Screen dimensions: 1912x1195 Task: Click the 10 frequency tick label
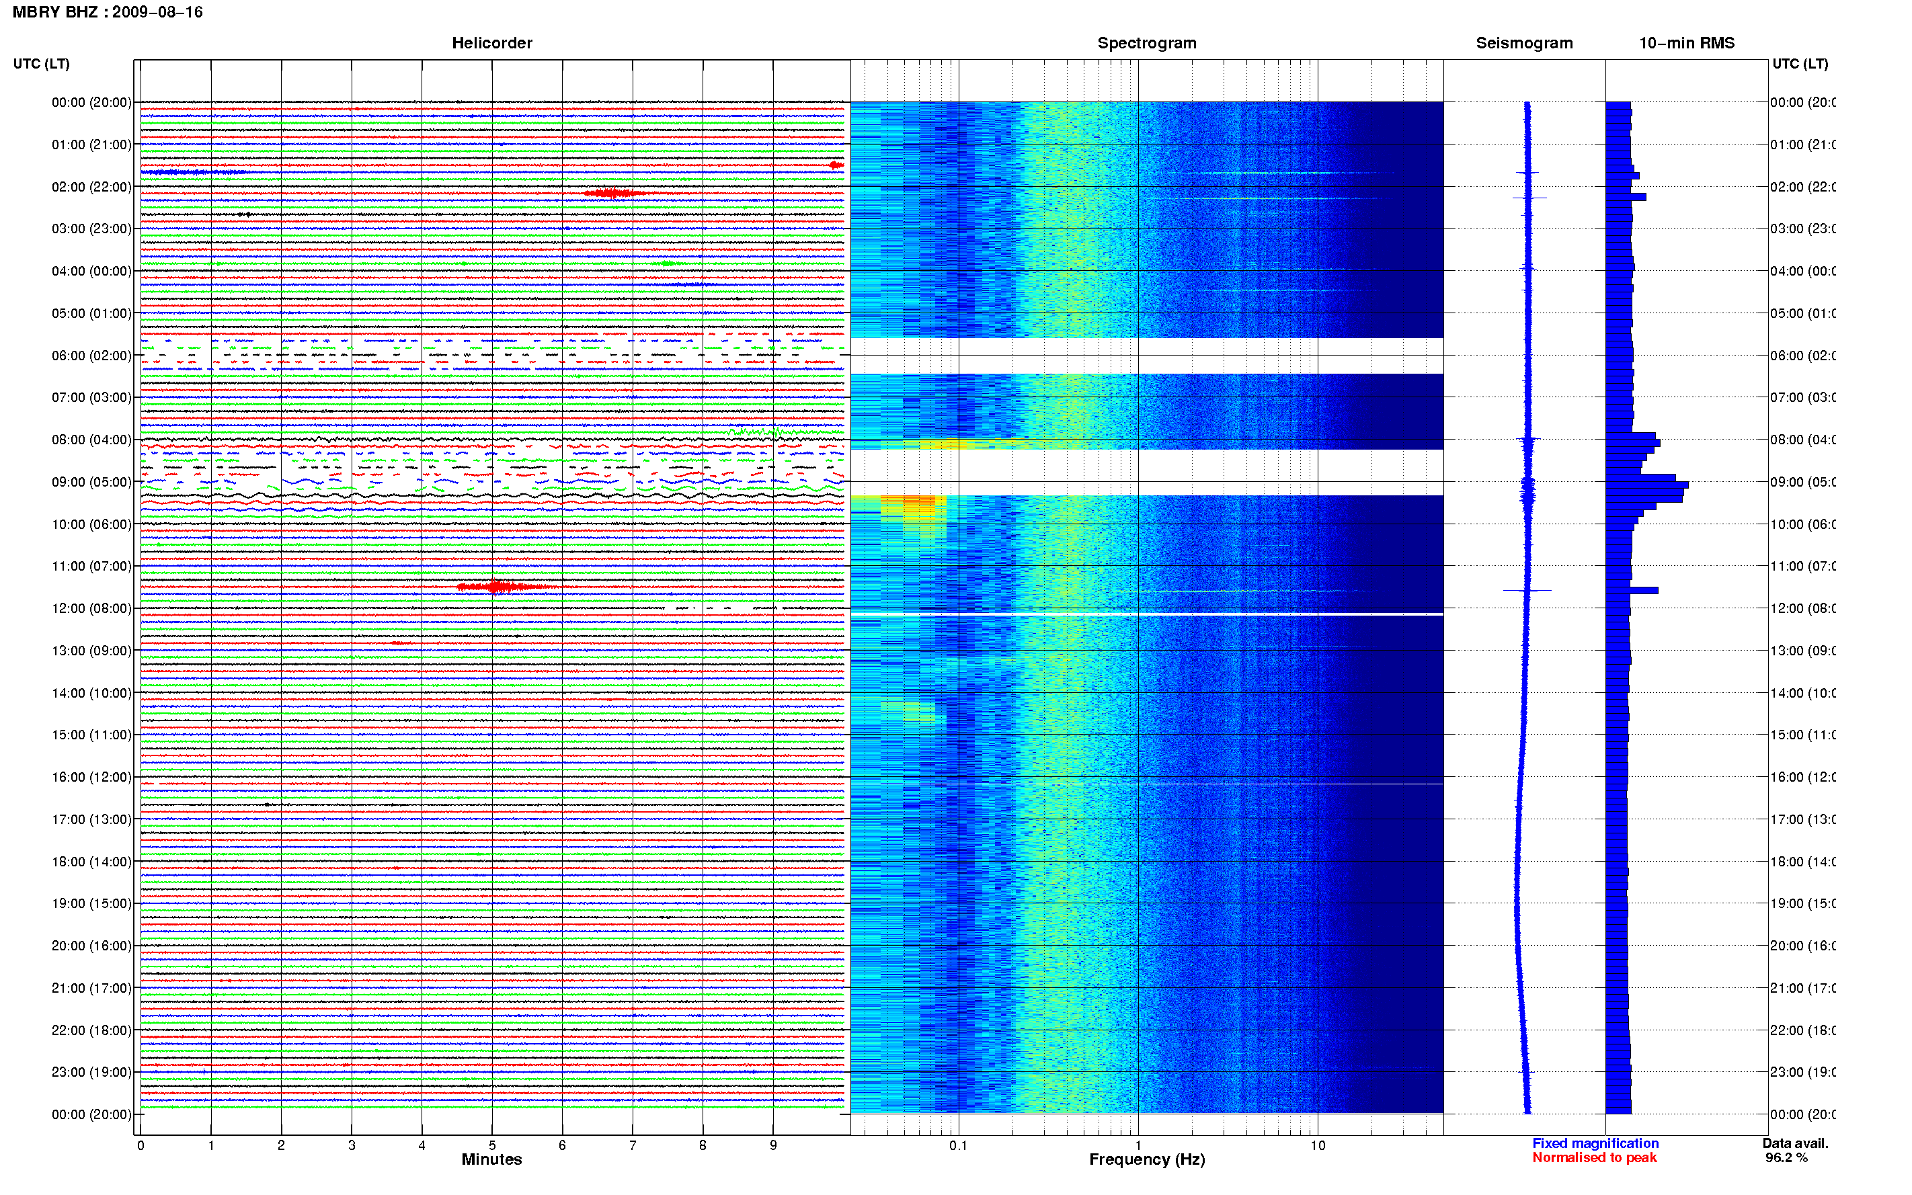[x=1317, y=1145]
